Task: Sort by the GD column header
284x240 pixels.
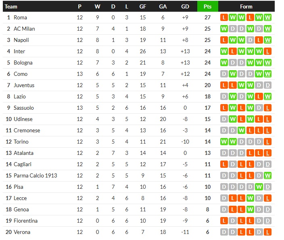Action: 185,6
